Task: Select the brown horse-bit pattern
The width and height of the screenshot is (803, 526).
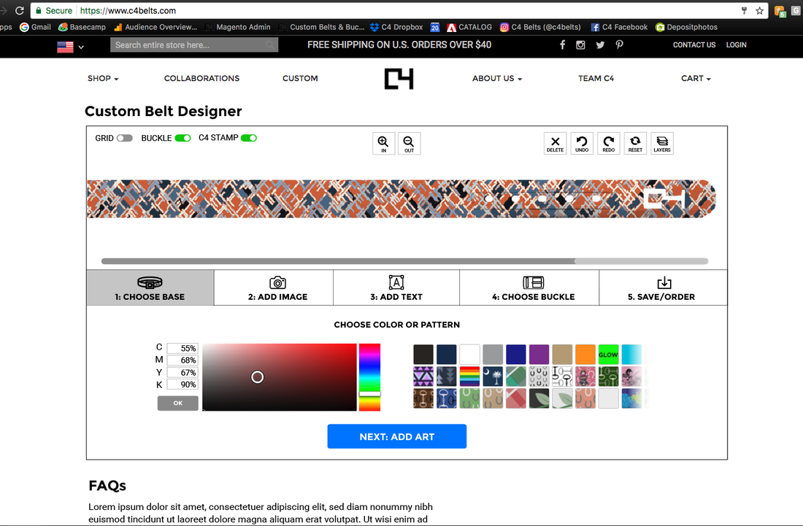Action: pos(423,398)
